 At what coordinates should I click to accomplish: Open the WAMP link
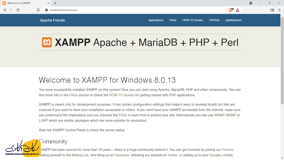[219, 115]
